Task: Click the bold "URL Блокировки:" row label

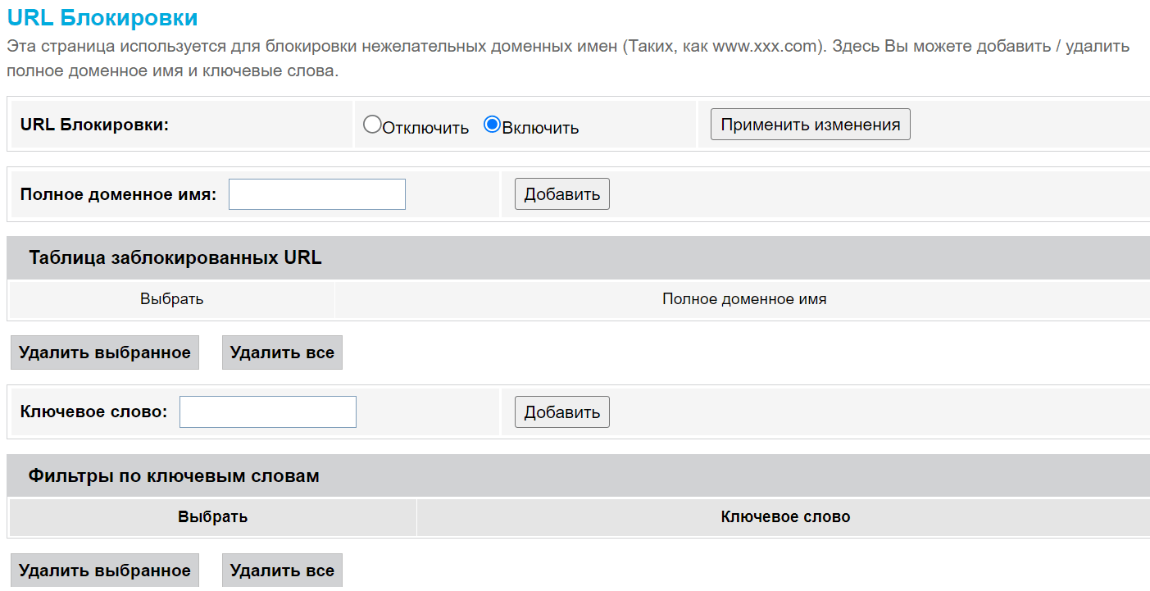Action: tap(94, 125)
